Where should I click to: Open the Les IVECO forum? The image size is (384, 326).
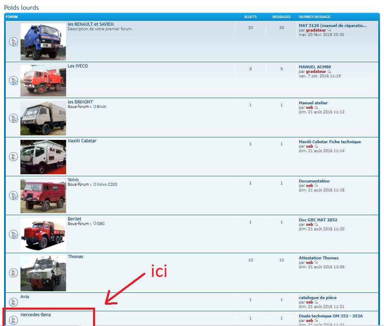pos(78,66)
